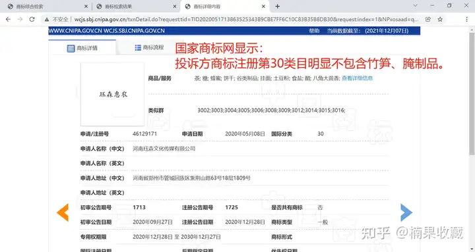Click the registration number 46129171
Viewport: 475px width, 252px height.
tap(144, 134)
